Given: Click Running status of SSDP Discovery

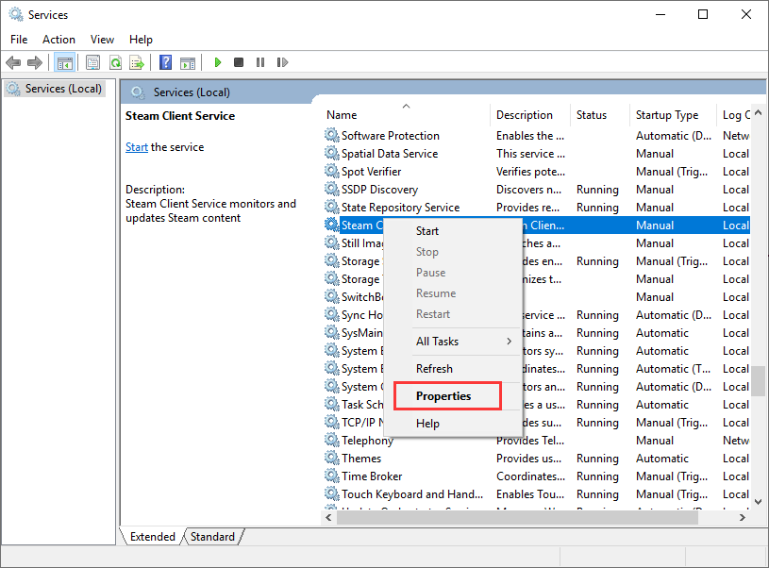Looking at the screenshot, I should coord(597,190).
